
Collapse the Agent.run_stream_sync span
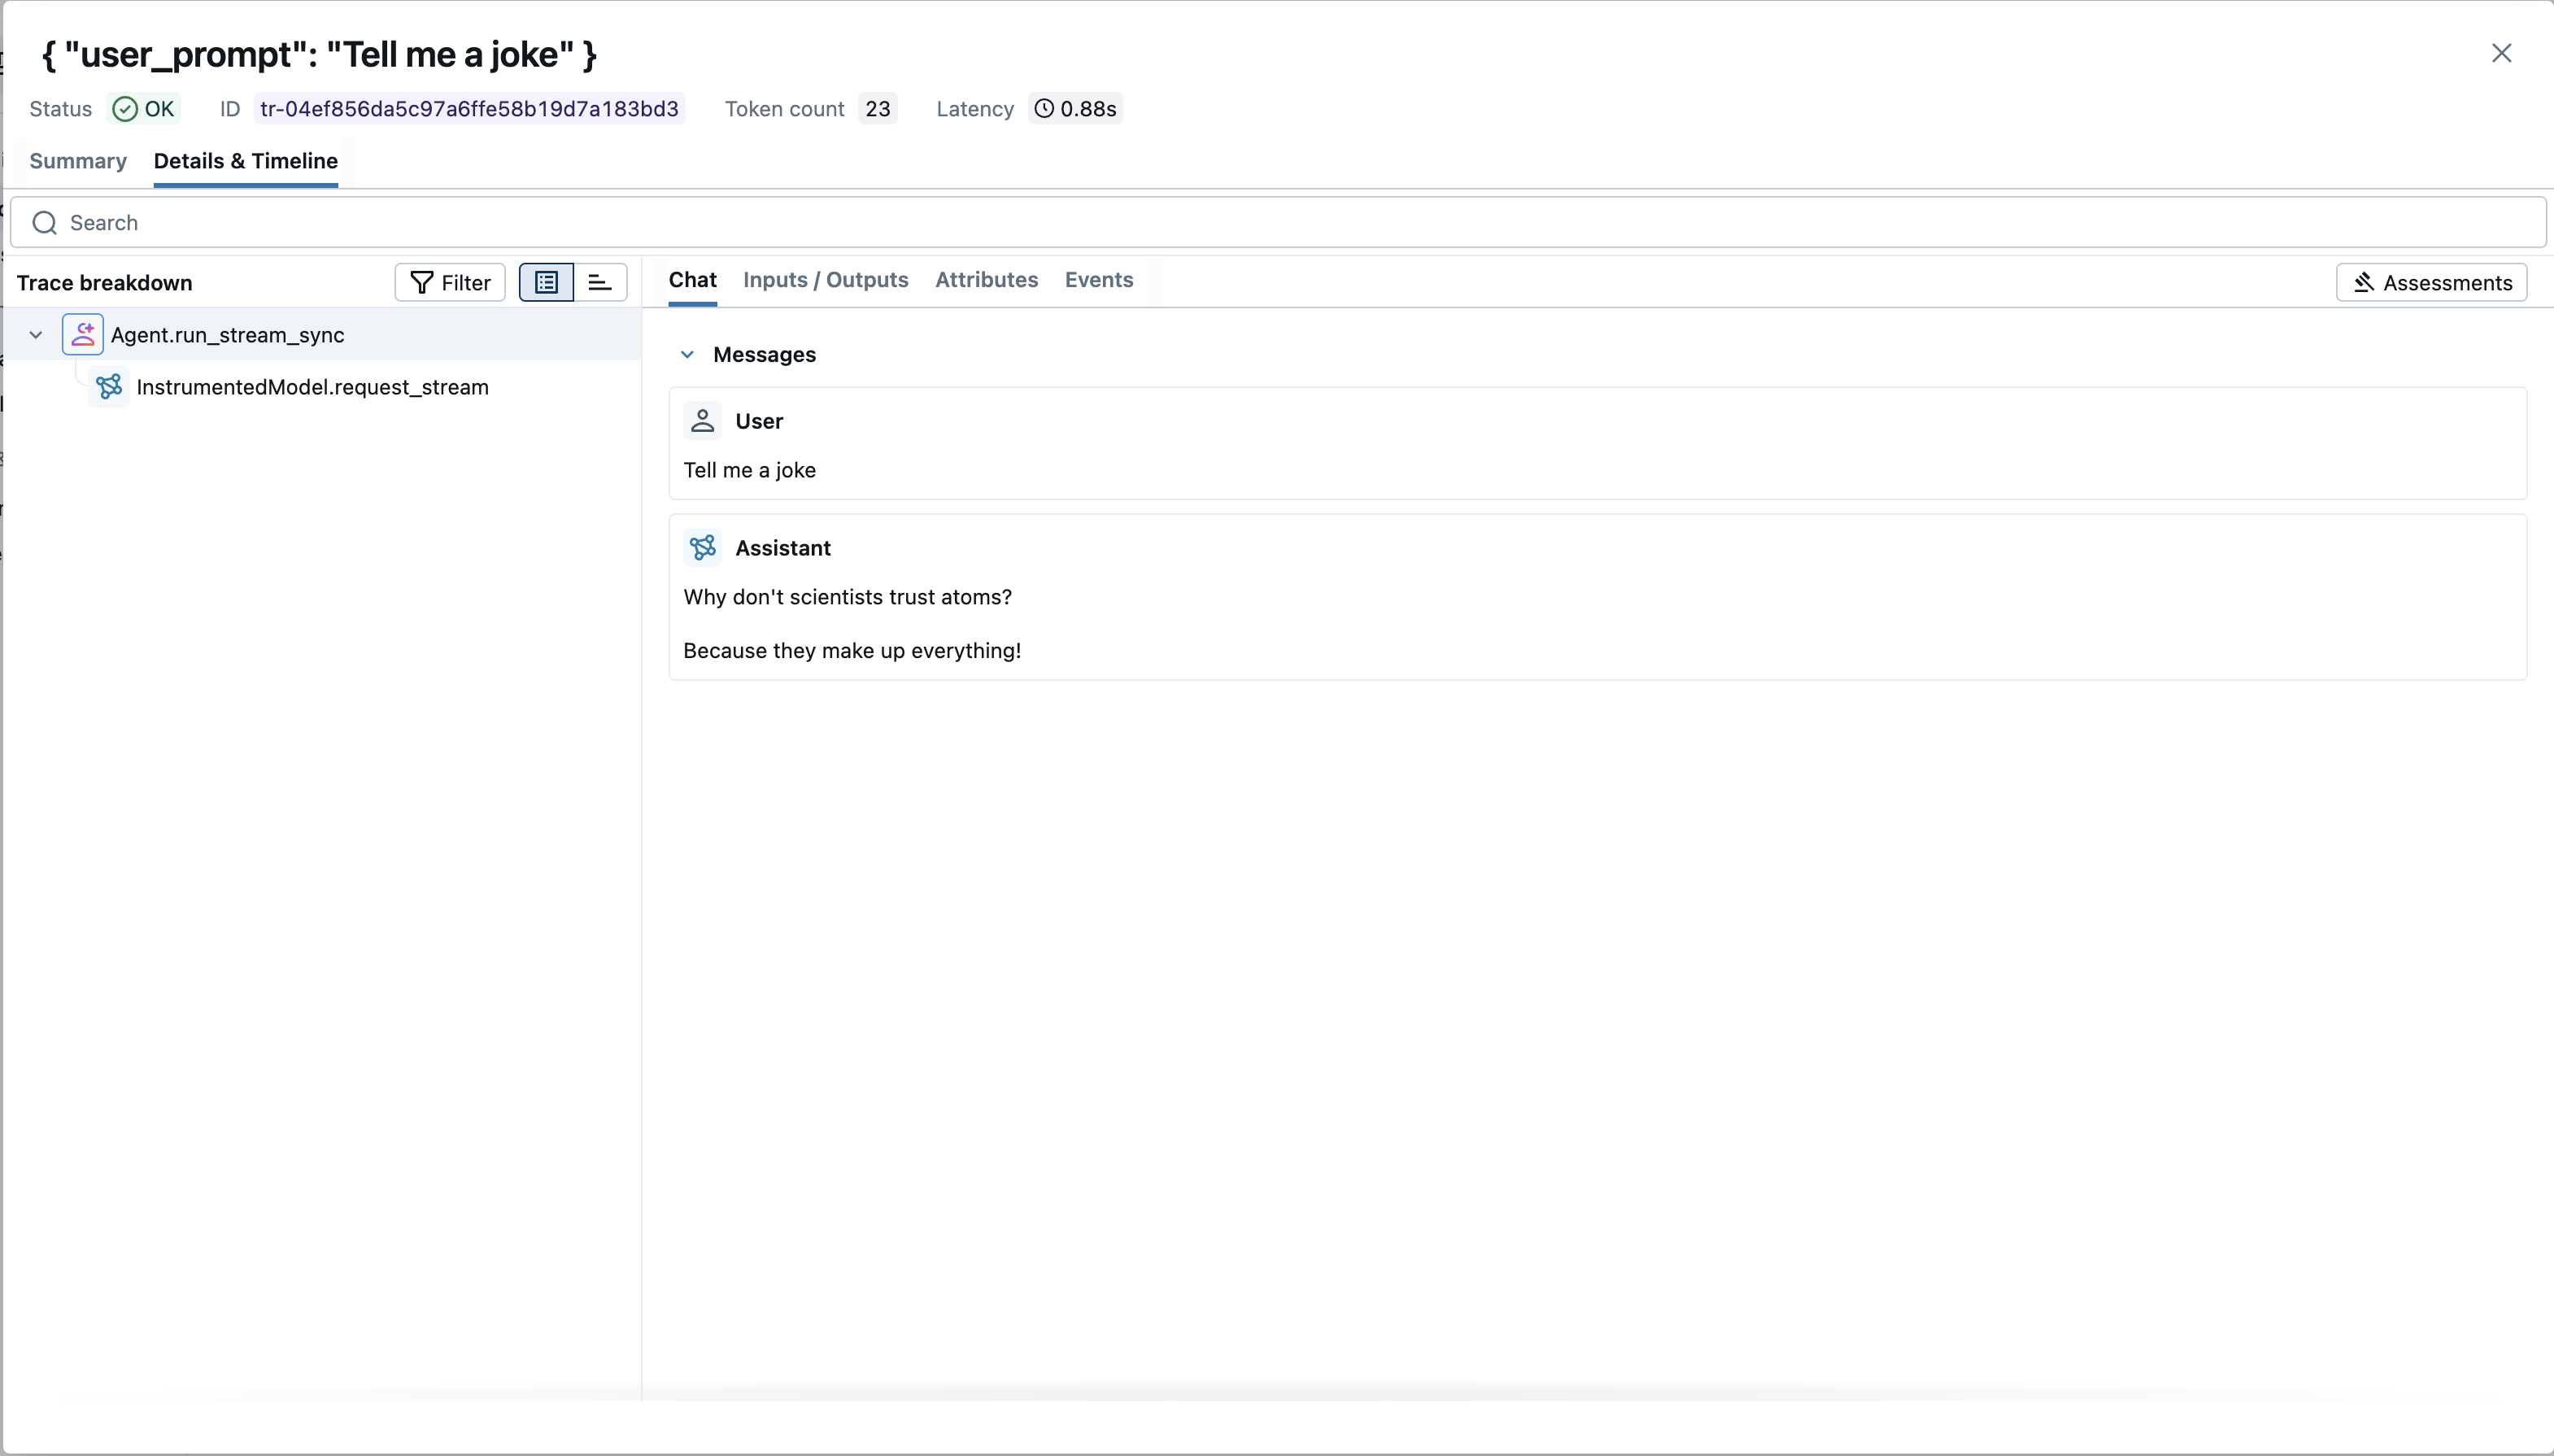coord(35,334)
